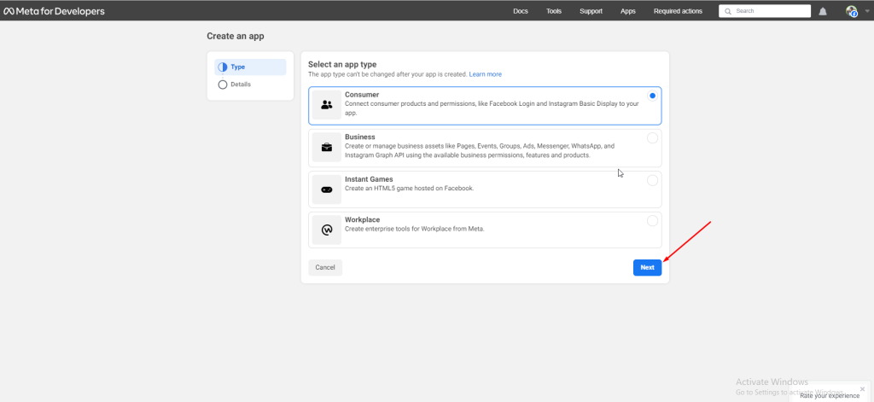Click 'Create an HTML5 game hosted on Facebook' text
The width and height of the screenshot is (874, 402).
409,189
